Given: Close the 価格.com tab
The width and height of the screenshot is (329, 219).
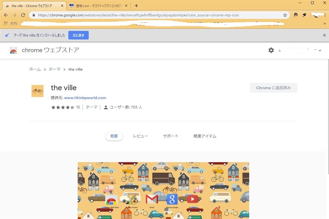Looking at the screenshot, I should [x=126, y=6].
